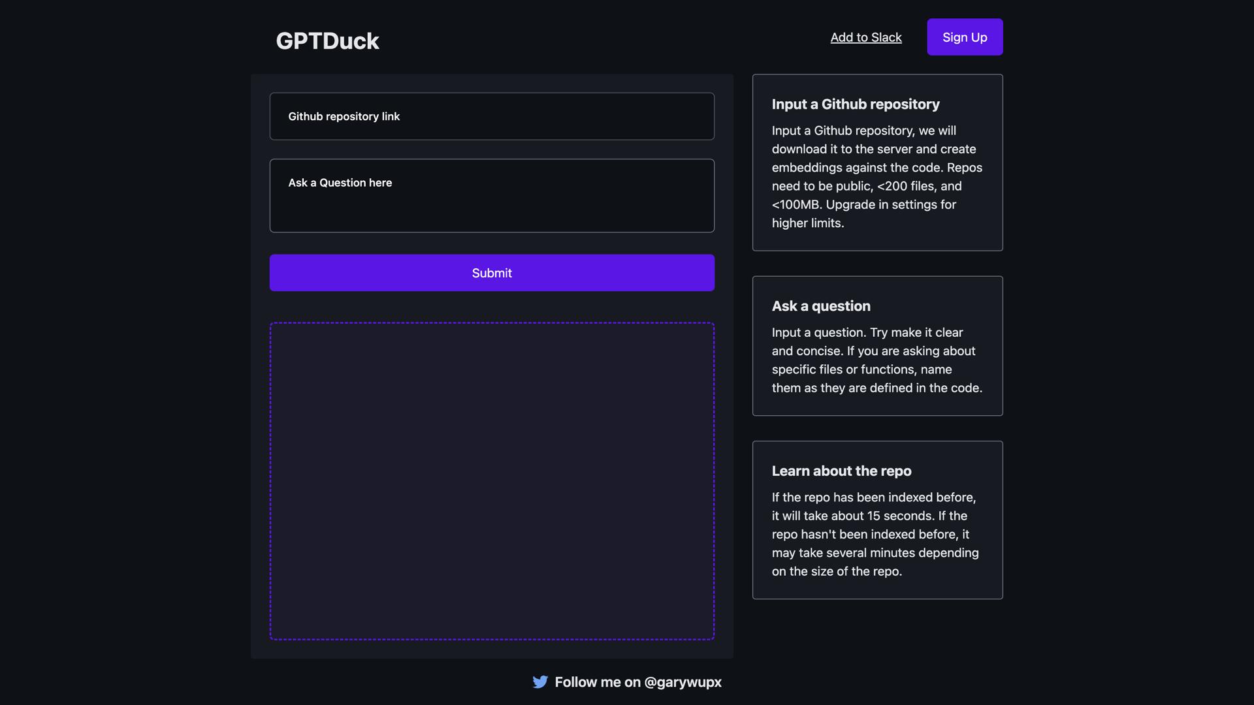Click the GPTDuck logo text
Screen dimensions: 1254x705
(x=327, y=40)
